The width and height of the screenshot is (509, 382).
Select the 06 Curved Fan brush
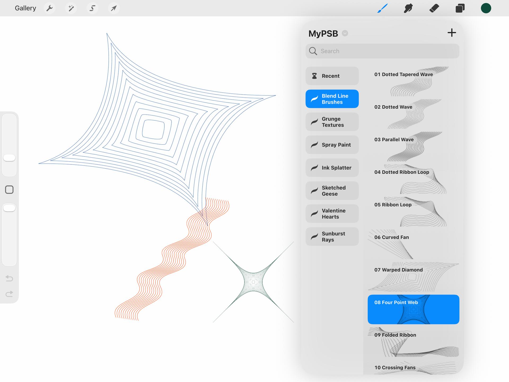point(413,244)
